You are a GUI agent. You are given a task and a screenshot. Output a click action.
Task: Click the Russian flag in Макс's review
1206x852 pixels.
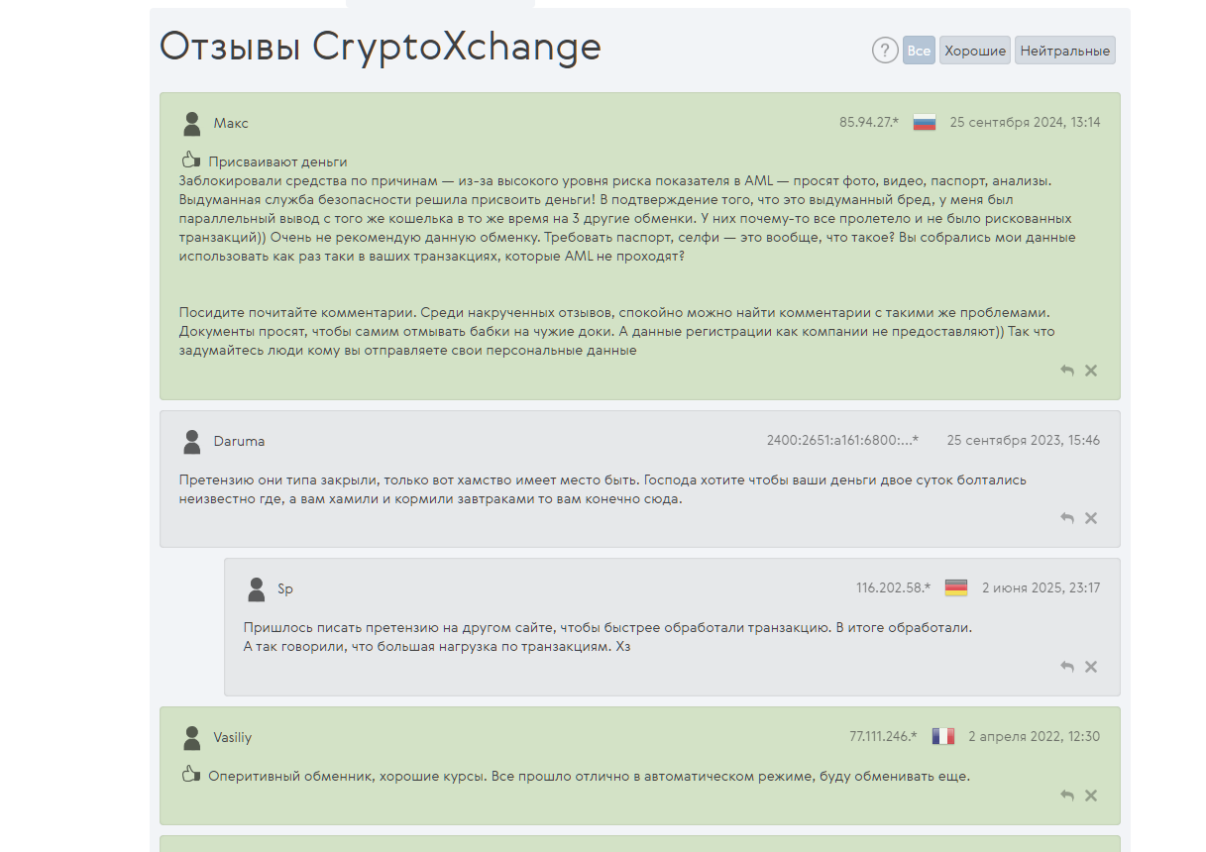point(925,123)
